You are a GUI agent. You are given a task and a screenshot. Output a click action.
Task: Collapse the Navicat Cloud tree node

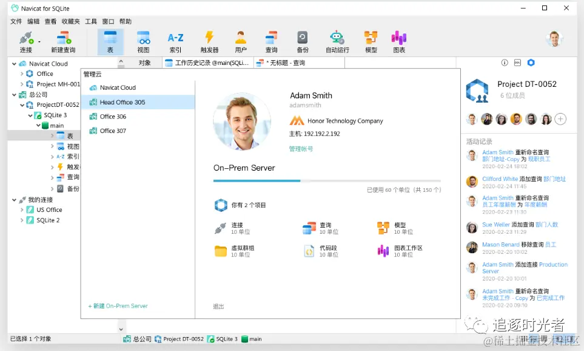[x=14, y=64]
